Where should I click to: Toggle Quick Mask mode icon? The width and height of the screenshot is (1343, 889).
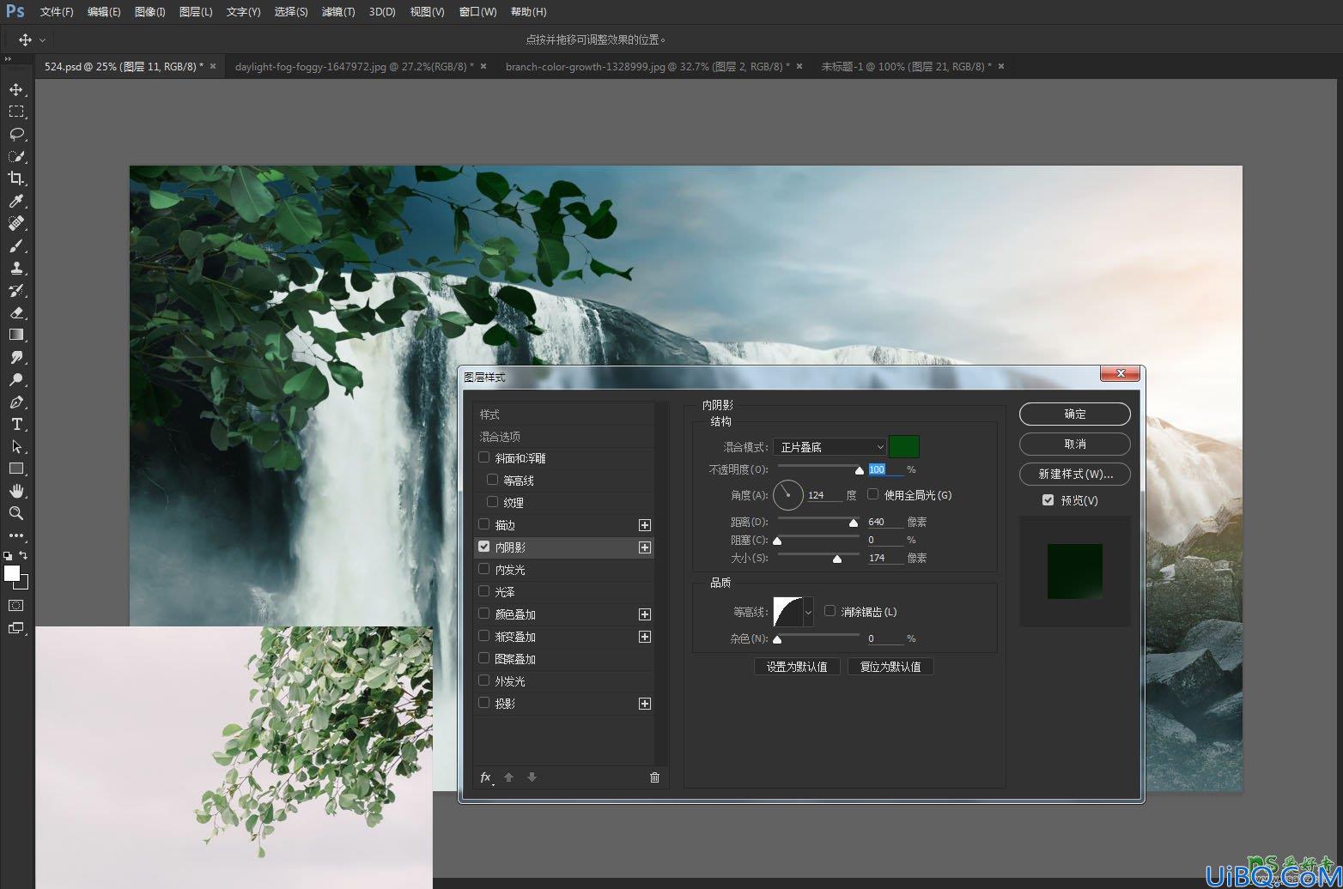point(16,605)
